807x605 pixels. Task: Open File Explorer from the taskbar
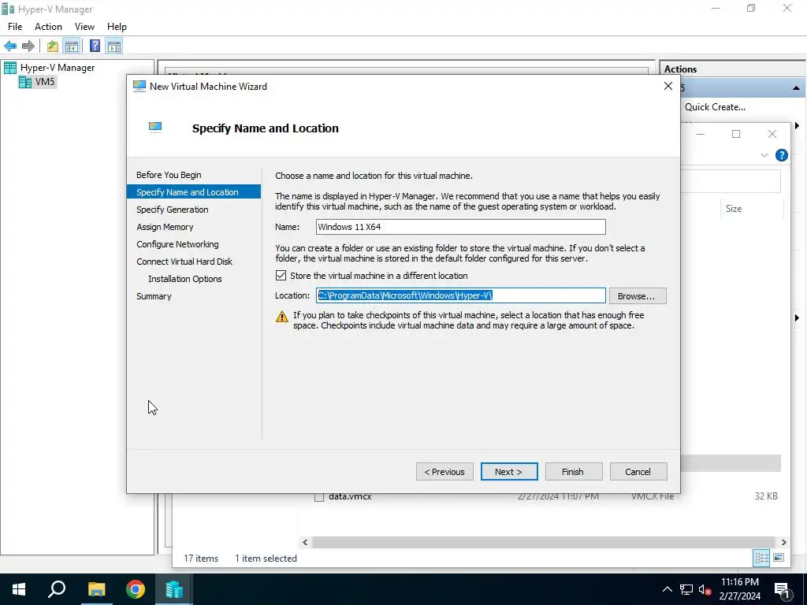[96, 589]
